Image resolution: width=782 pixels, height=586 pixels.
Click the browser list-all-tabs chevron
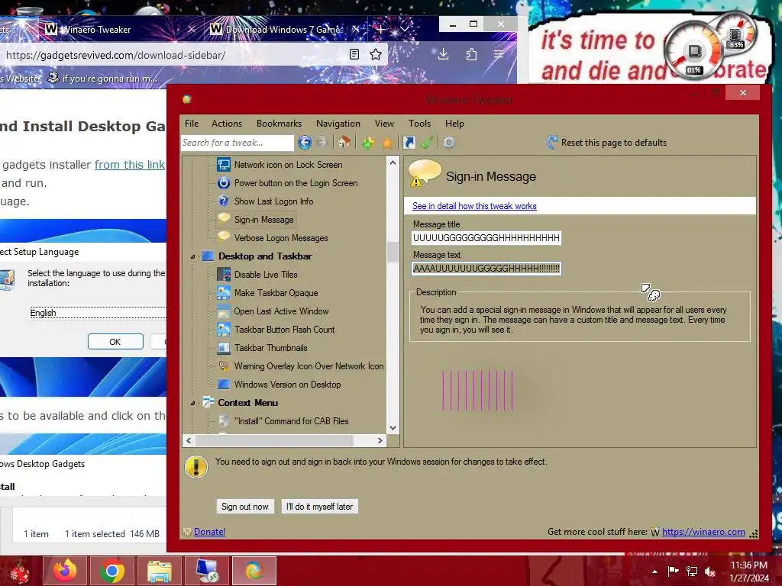pyautogui.click(x=405, y=30)
